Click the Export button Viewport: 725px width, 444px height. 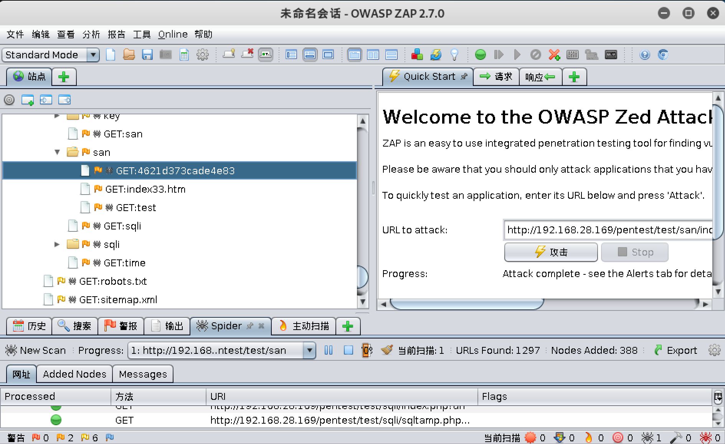(x=675, y=350)
